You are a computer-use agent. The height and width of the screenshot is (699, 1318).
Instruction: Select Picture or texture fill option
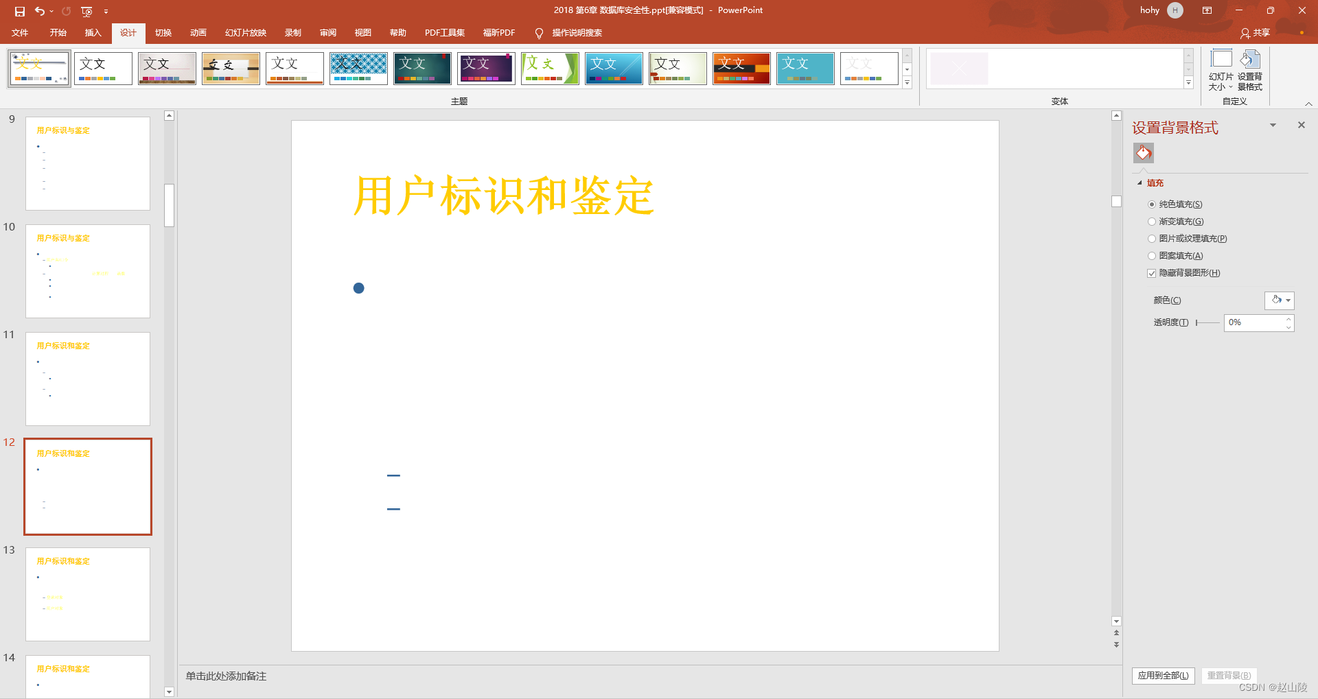1151,239
